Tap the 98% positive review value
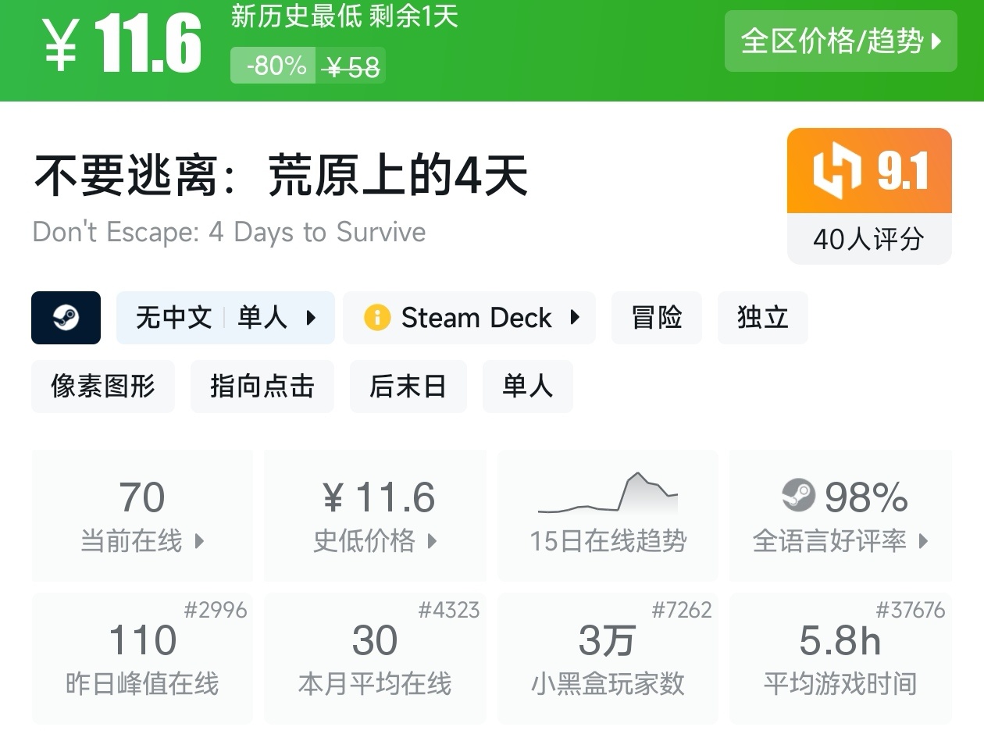The image size is (984, 734). [866, 497]
